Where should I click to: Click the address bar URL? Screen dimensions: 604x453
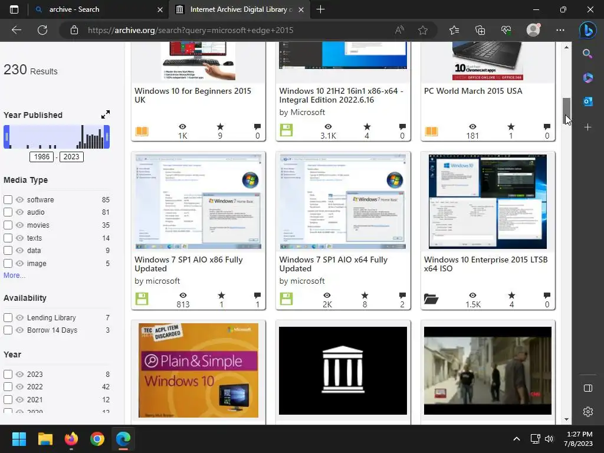191,30
